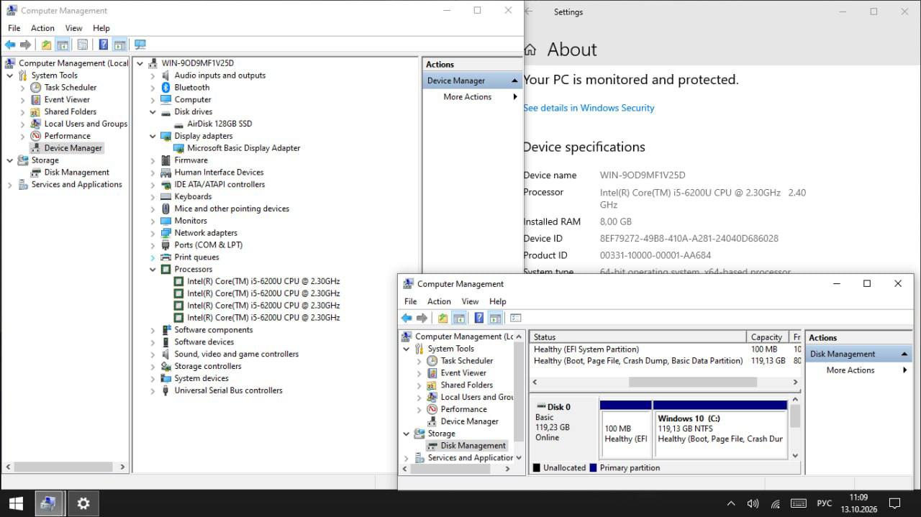Viewport: 921px width, 517px height.
Task: Click blue Help icon in Device Manager window toolbar
Action: click(x=104, y=45)
